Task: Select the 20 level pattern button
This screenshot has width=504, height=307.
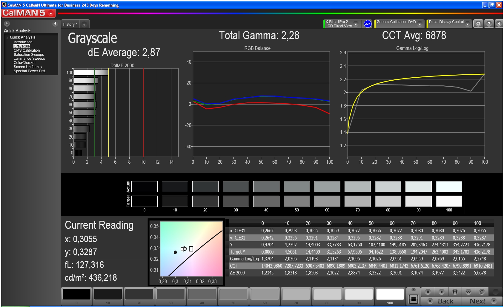Action: (x=139, y=297)
